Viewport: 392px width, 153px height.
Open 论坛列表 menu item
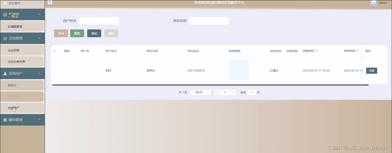coord(22,51)
